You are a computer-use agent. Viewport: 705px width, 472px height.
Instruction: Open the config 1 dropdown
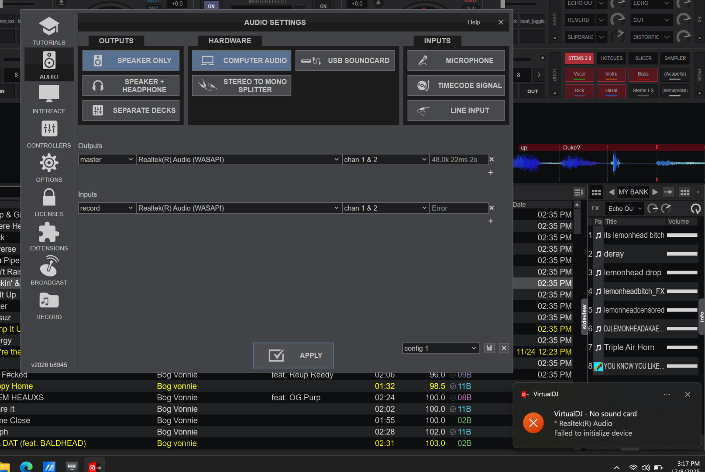(440, 348)
